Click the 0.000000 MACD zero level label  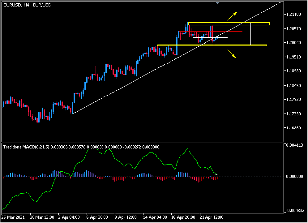[294, 177]
